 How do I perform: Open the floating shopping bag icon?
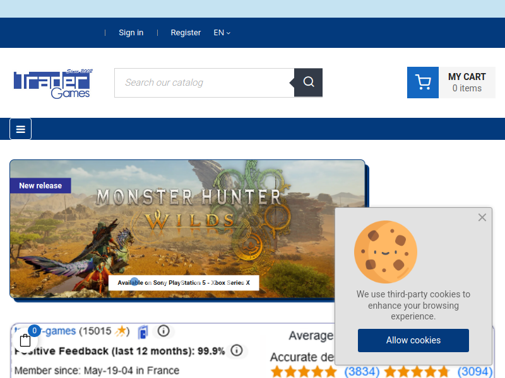tap(25, 340)
